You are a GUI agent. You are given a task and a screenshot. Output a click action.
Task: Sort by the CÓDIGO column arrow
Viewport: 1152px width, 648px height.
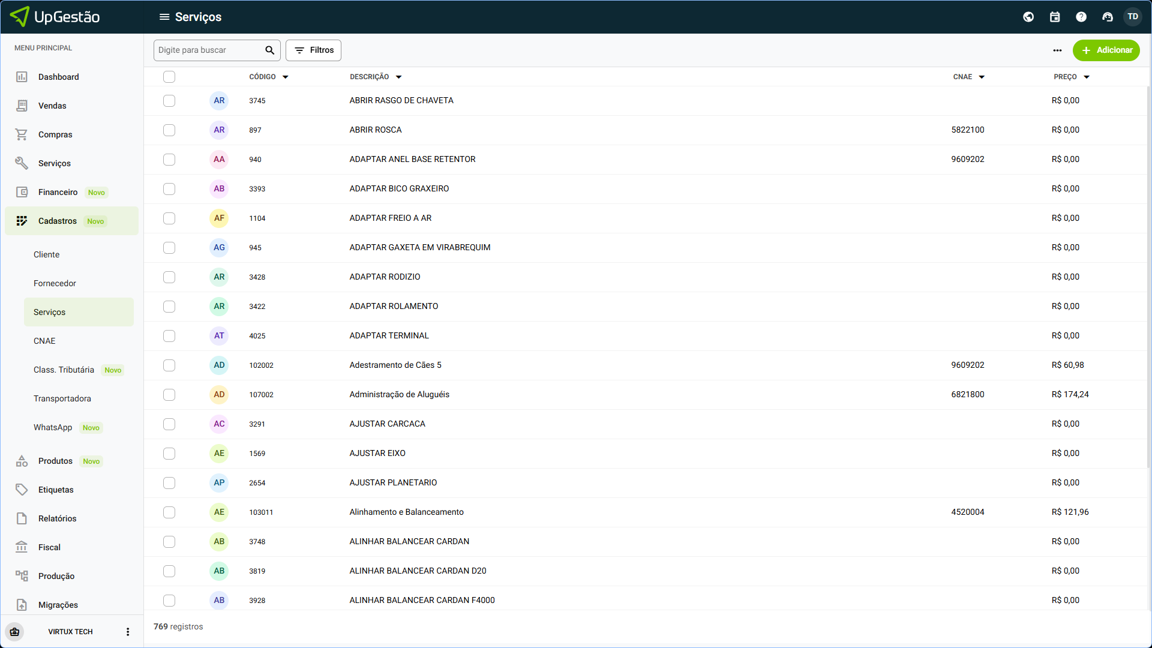tap(286, 77)
